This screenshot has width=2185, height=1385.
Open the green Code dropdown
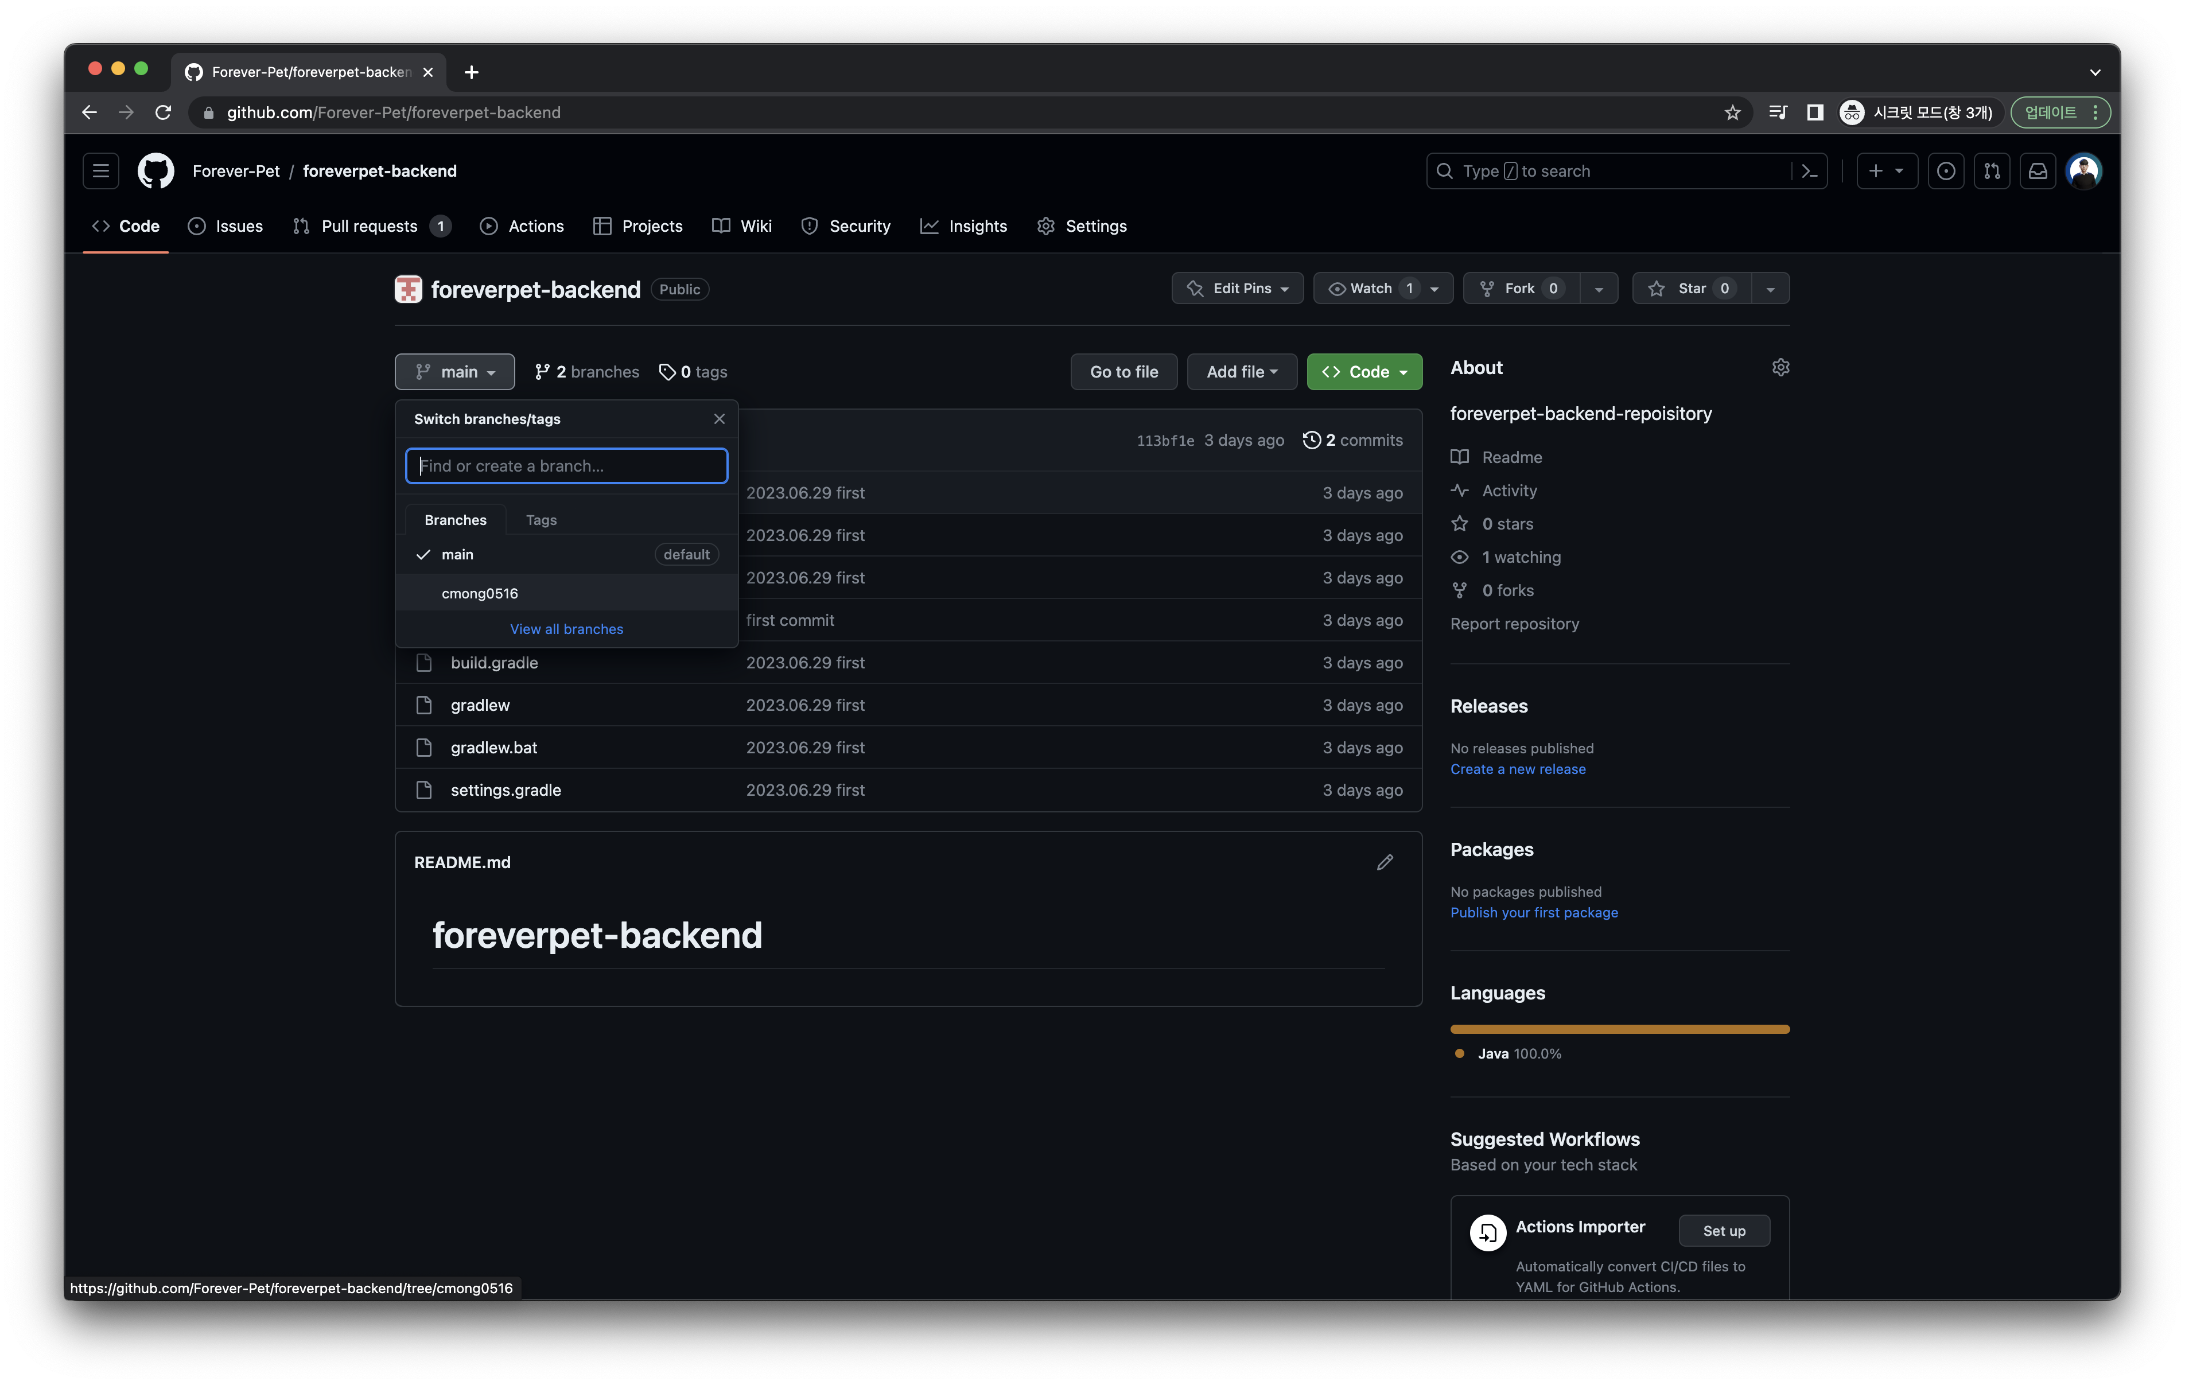point(1364,372)
